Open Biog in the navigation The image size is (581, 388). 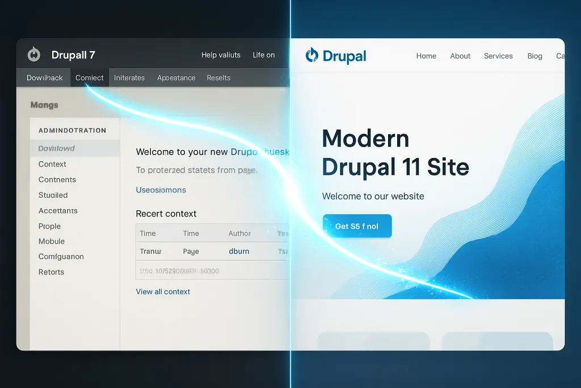pos(534,56)
